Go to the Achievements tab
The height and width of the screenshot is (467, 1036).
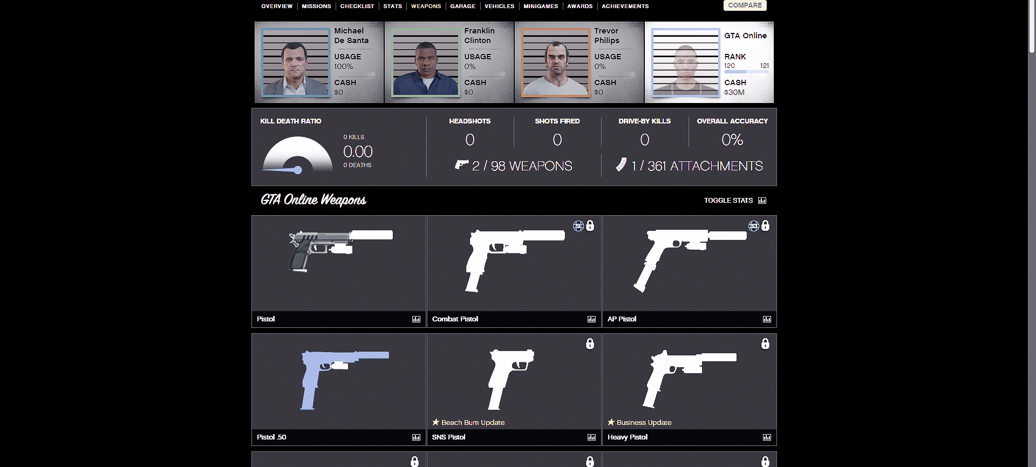point(625,6)
